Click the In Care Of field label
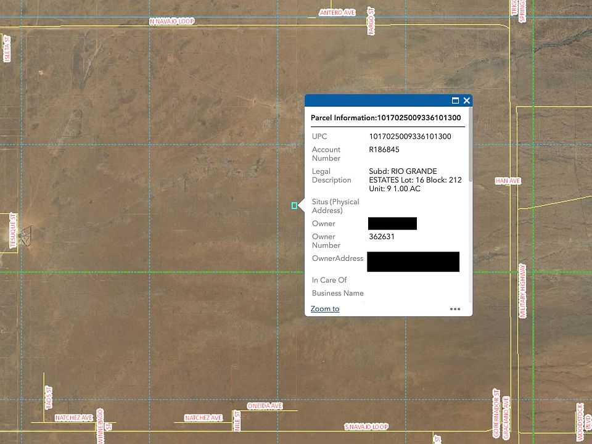The height and width of the screenshot is (444, 592). point(329,280)
